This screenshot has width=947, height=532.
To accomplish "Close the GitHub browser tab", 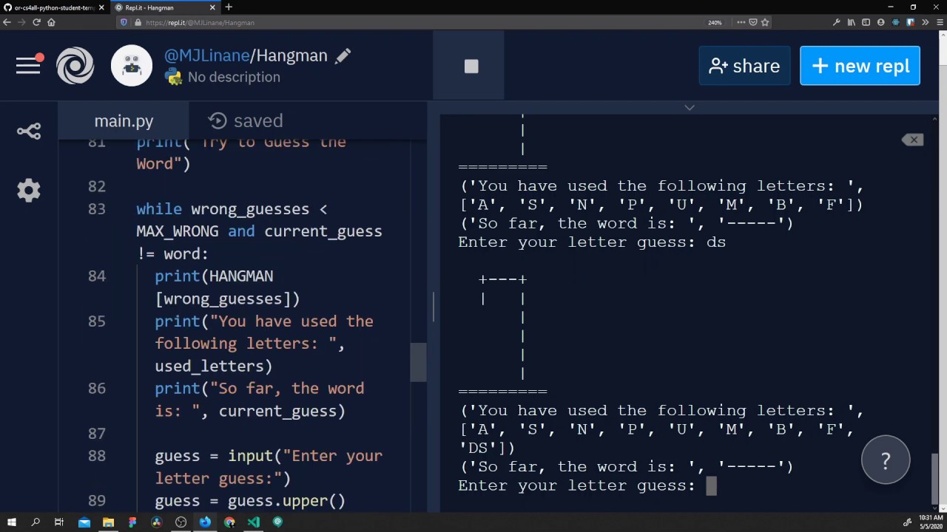I will [101, 7].
